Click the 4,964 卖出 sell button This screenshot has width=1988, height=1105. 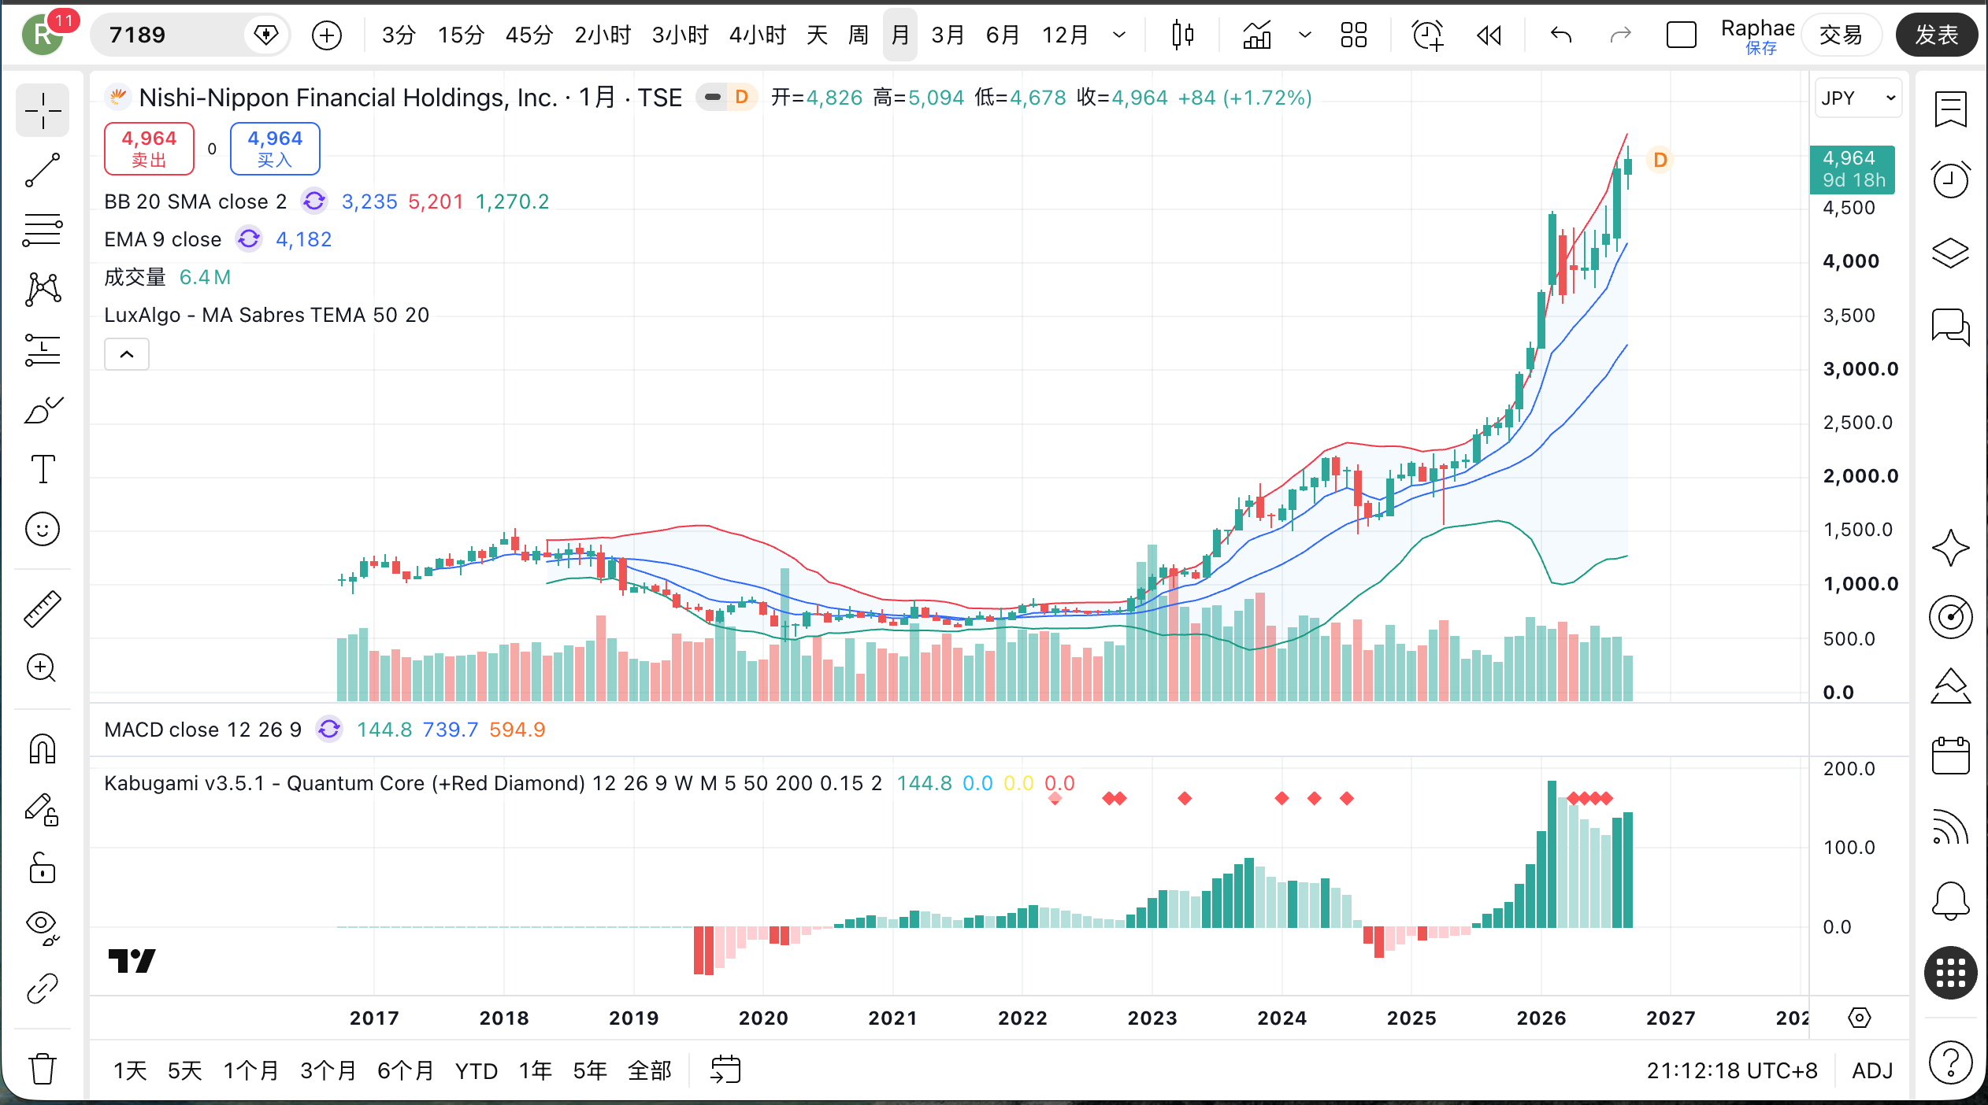click(x=149, y=149)
